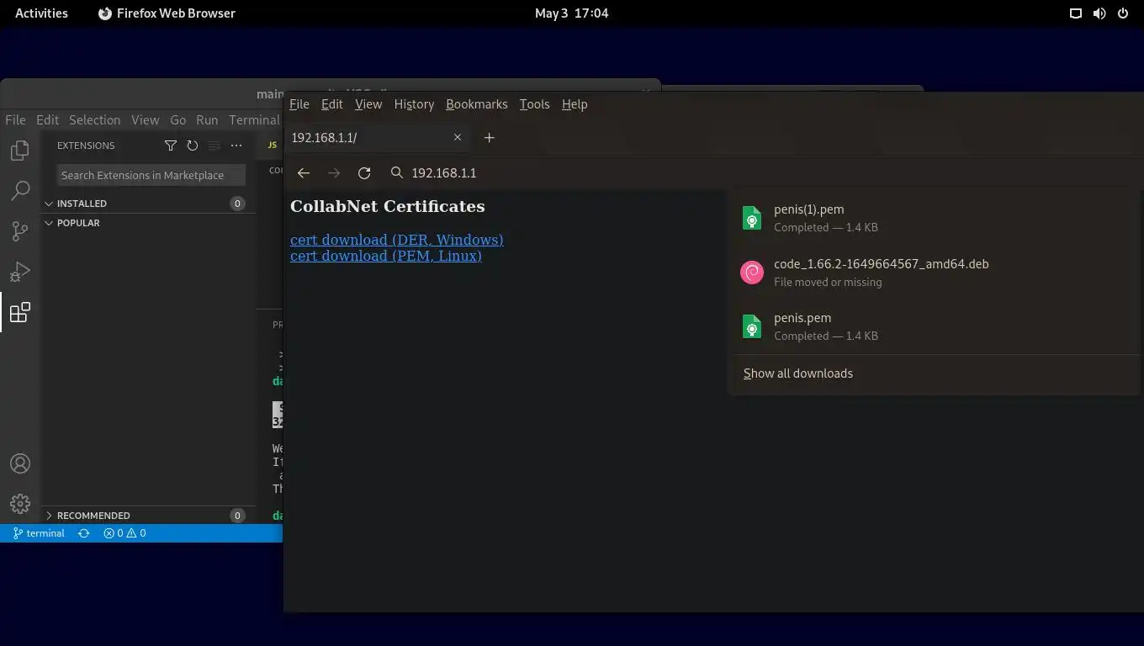Open VS Code Terminal menu
This screenshot has height=646, width=1144.
click(254, 120)
